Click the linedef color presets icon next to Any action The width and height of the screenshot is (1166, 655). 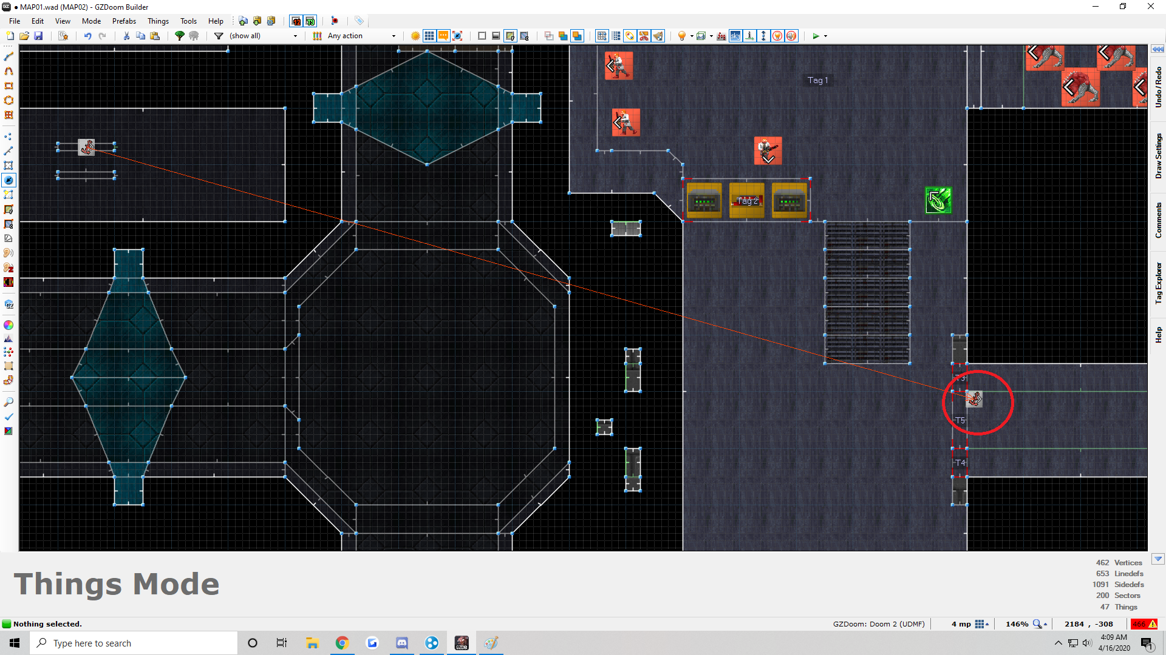[x=317, y=36]
